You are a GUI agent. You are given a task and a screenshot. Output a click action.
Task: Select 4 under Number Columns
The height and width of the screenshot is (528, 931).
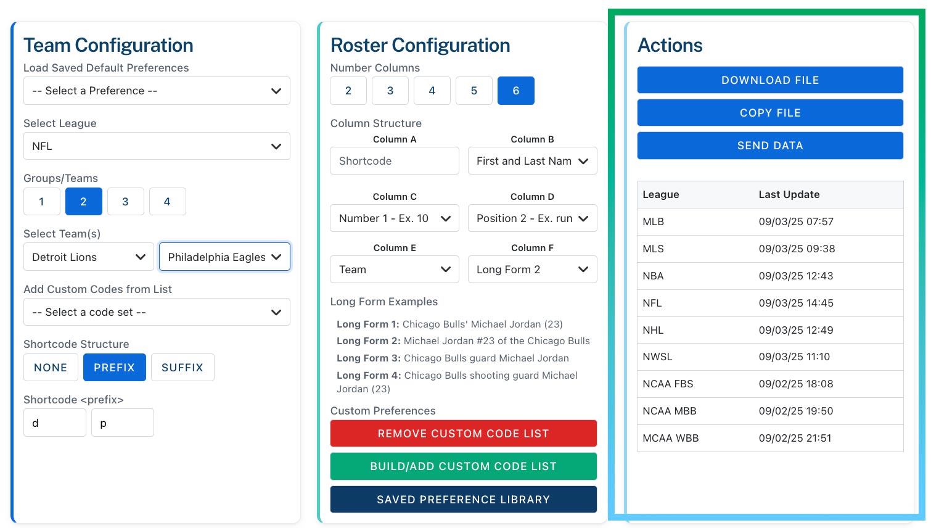pyautogui.click(x=432, y=91)
